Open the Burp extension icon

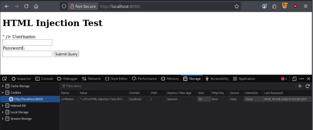[285, 6]
